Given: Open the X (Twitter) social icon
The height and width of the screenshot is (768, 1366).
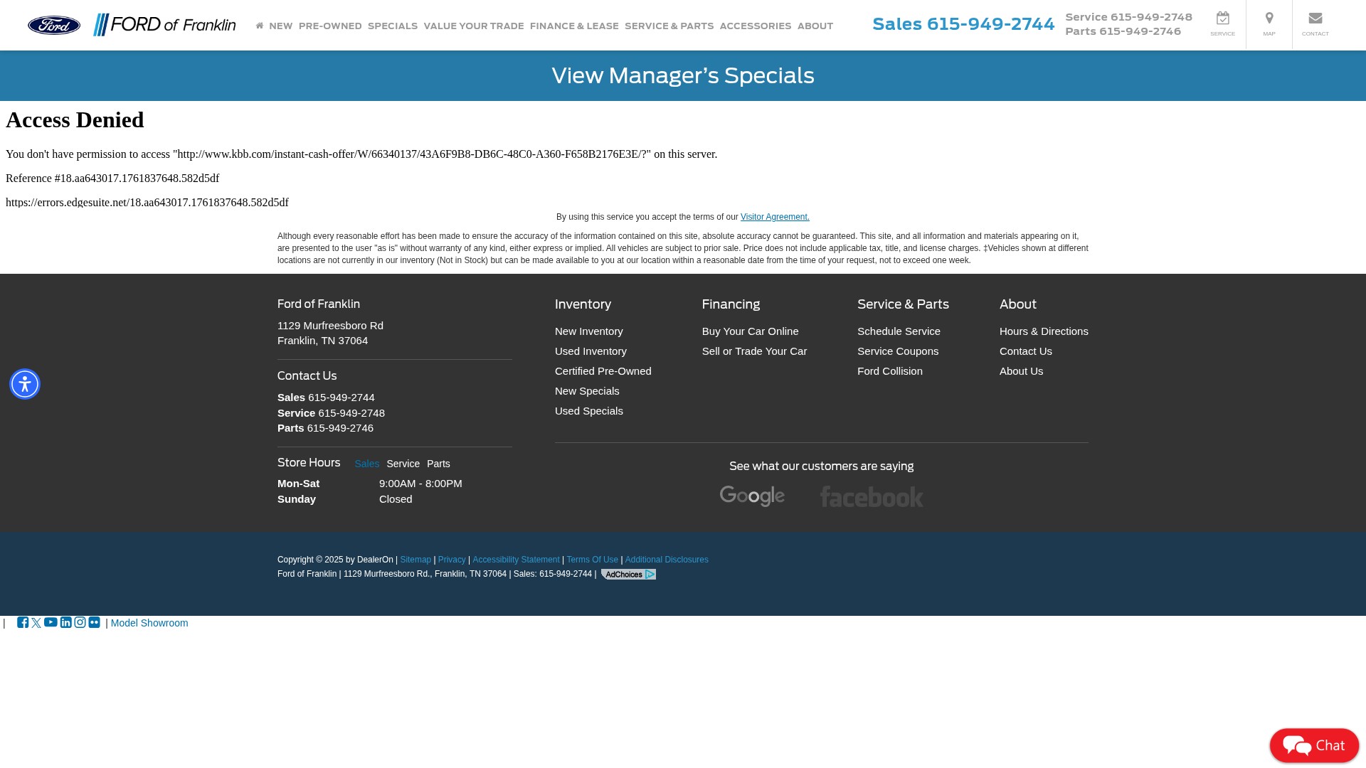Looking at the screenshot, I should pos(36,623).
